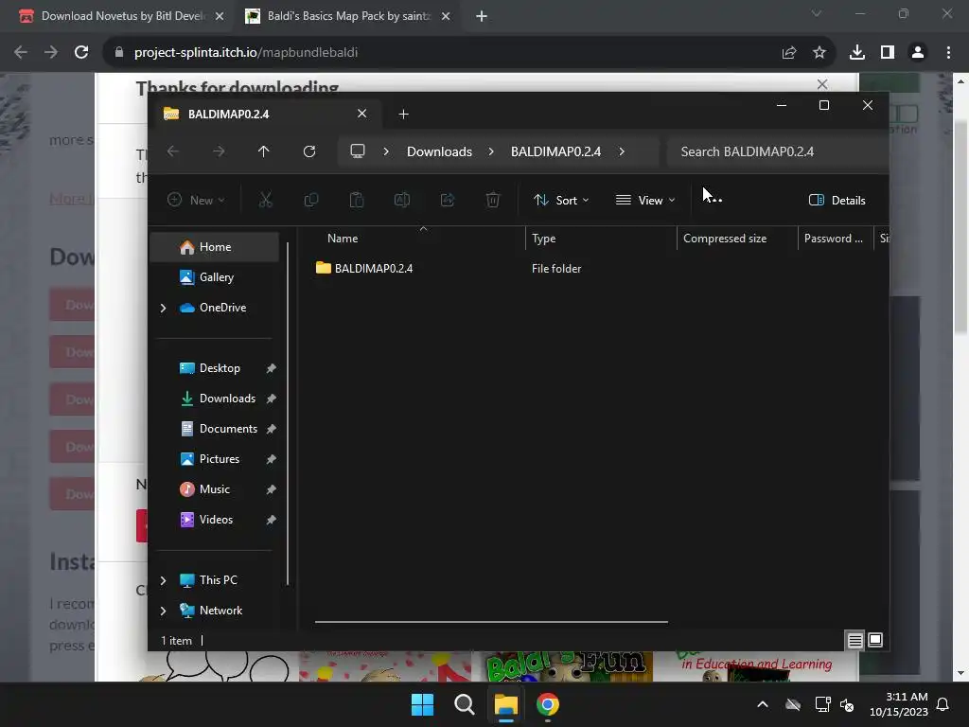Share this page icon in address bar
969x727 pixels.
coord(789,53)
